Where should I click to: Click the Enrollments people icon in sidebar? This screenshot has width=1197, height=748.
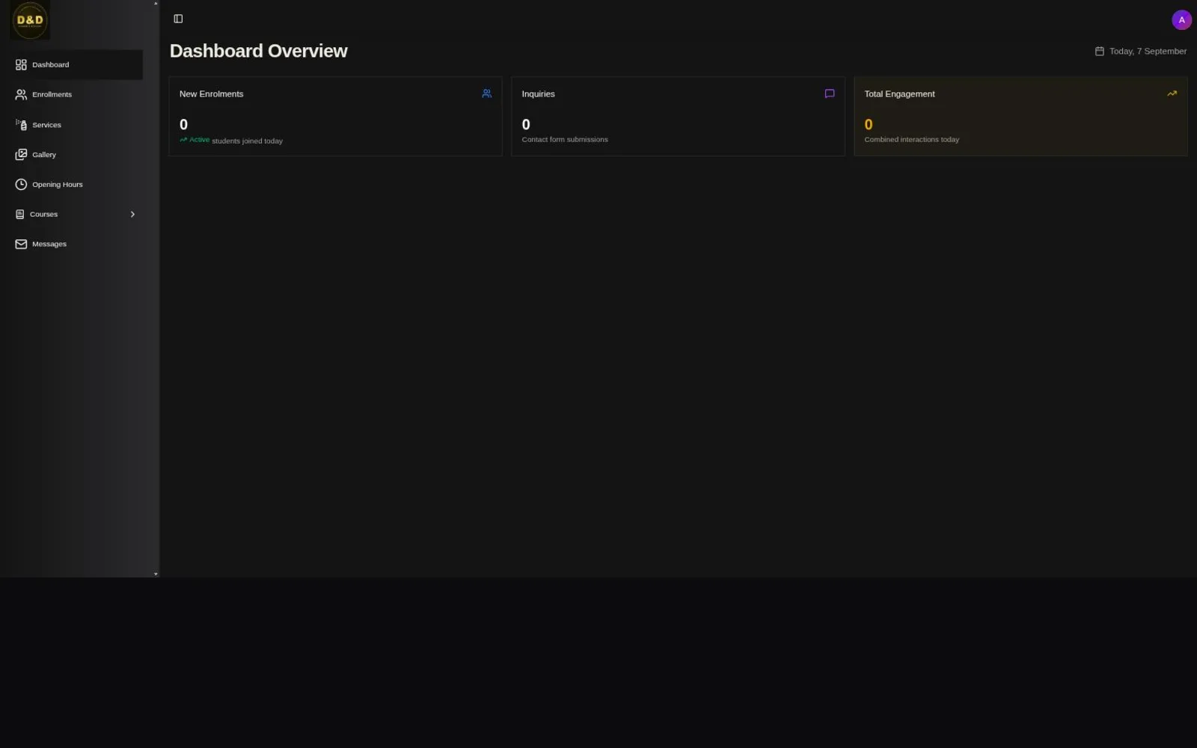pos(21,95)
